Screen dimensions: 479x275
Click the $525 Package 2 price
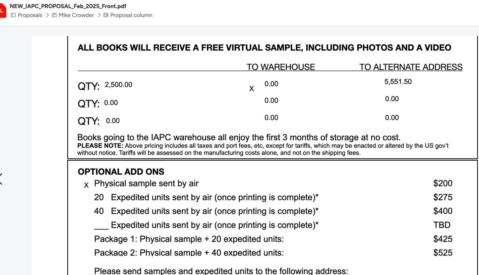tap(443, 253)
